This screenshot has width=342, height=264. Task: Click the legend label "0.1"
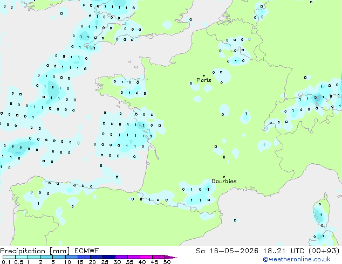pos(6,262)
